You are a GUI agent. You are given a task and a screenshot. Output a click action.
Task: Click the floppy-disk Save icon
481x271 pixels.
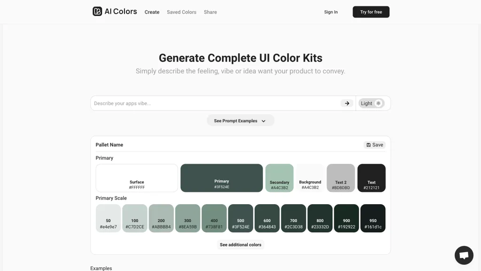(x=368, y=145)
